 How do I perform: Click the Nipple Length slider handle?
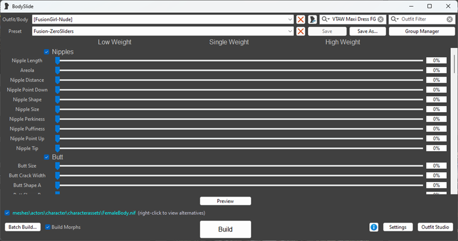click(57, 61)
